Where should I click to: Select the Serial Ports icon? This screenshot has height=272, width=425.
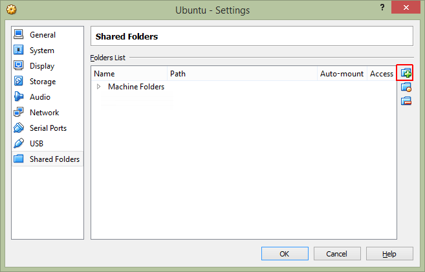19,128
